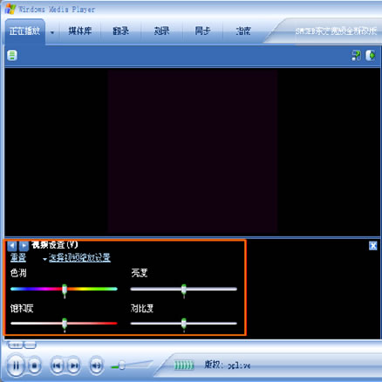Click the volume slider knob
The image size is (382, 382).
[122, 365]
